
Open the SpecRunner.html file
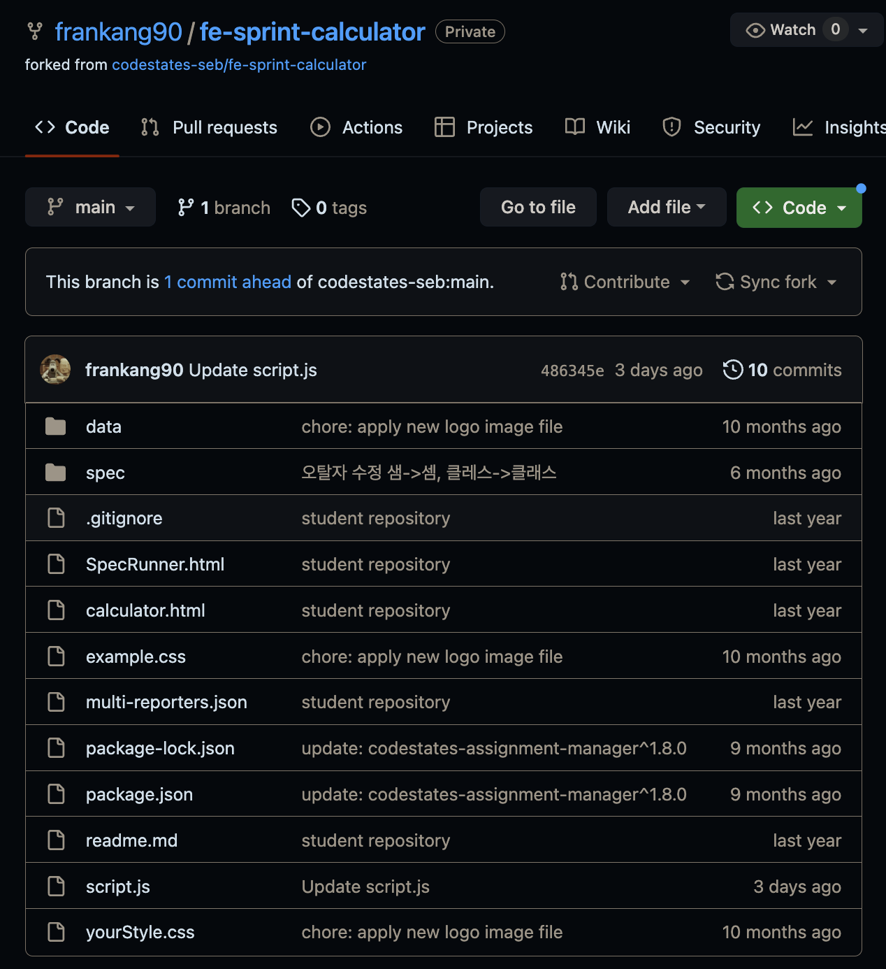point(155,564)
